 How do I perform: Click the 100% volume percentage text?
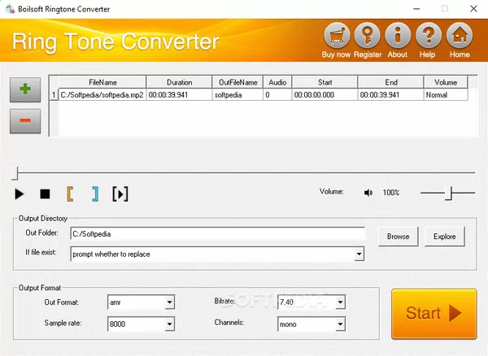tap(391, 193)
